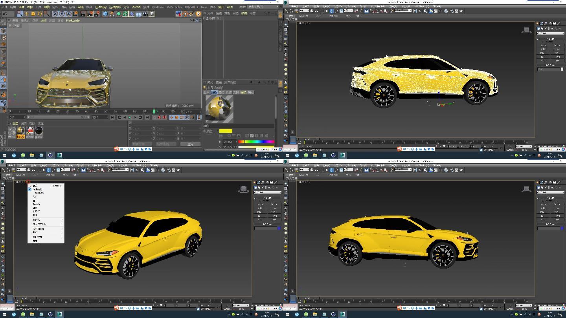This screenshot has width=566, height=318.
Task: Select the Rotate tool in Cinema 4D toolbar
Action: pyautogui.click(x=40, y=14)
